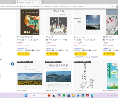Screen dimensions: 118x98
Task: Click the 10ポイント(1%) text under アメリカ文学ななめ読み
Action: click(x=23, y=45)
